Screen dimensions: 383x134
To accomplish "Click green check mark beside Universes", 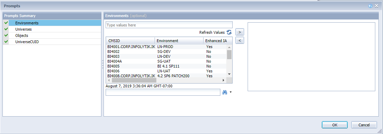I will 6,29.
